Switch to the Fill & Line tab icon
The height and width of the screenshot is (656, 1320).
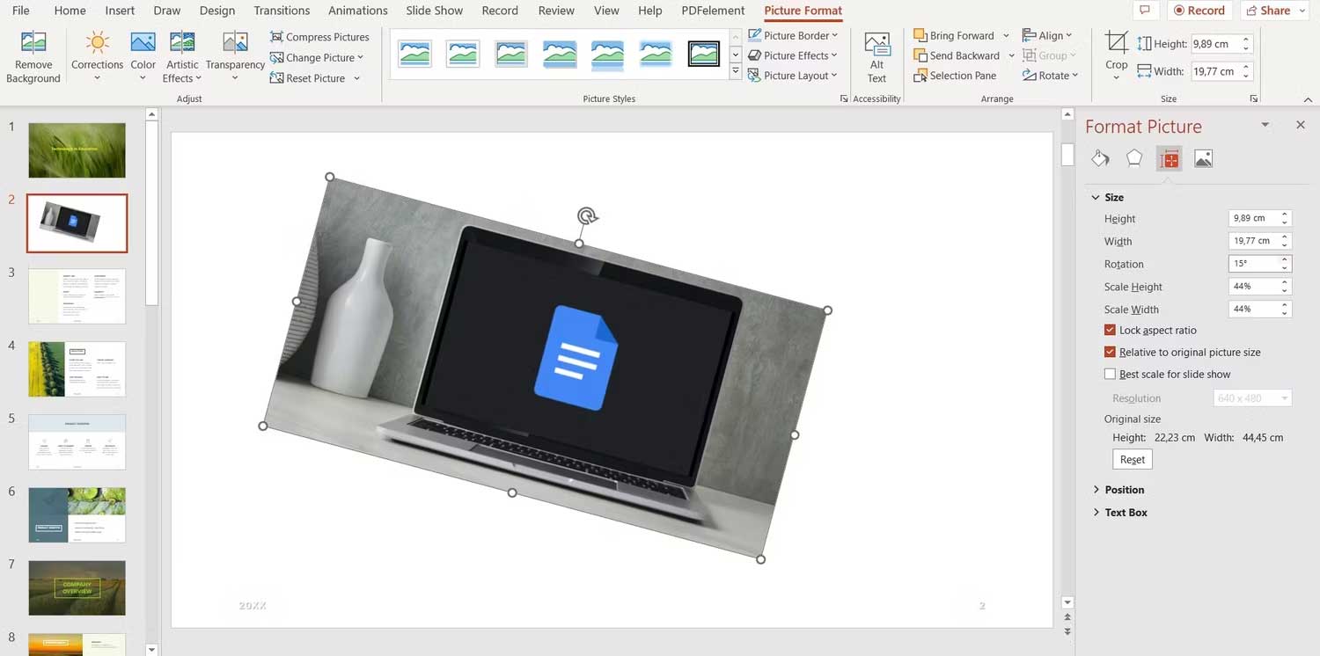pos(1100,158)
